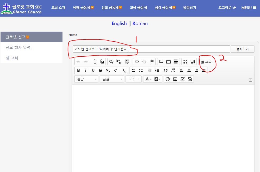This screenshot has width=260, height=172.
Task: Expand the 크기 font size dropdown
Action: pos(133,79)
